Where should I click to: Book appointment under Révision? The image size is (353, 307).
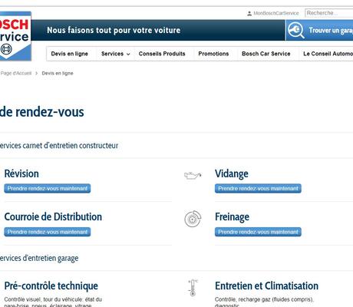pos(48,189)
